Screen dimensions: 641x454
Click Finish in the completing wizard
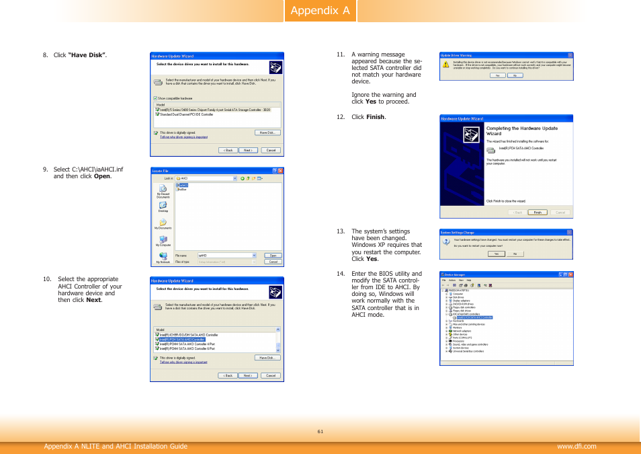538,213
